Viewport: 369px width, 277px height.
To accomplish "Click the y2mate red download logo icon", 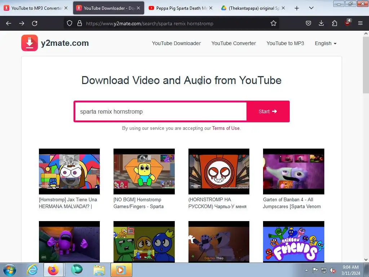I will point(30,43).
